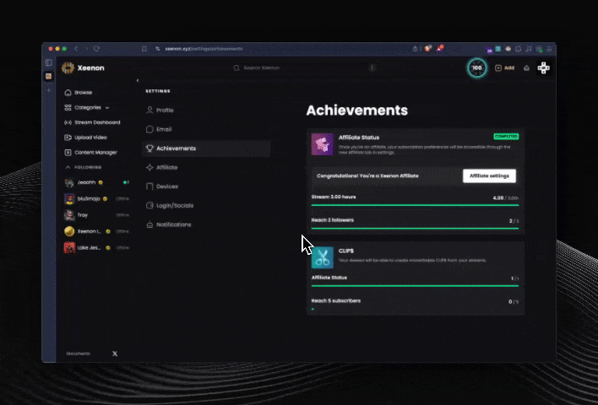
Task: Click the 100 level ring badge
Action: 476,68
